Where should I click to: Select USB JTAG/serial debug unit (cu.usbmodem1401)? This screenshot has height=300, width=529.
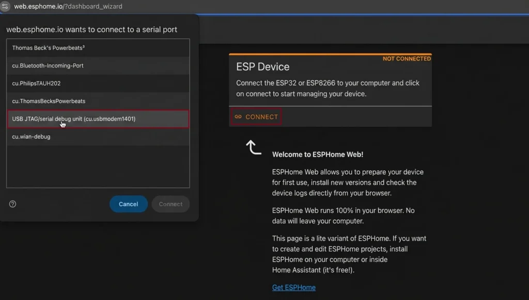click(98, 119)
